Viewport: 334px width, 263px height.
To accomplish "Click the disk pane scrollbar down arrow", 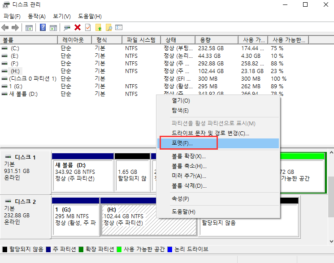I will pos(331,241).
